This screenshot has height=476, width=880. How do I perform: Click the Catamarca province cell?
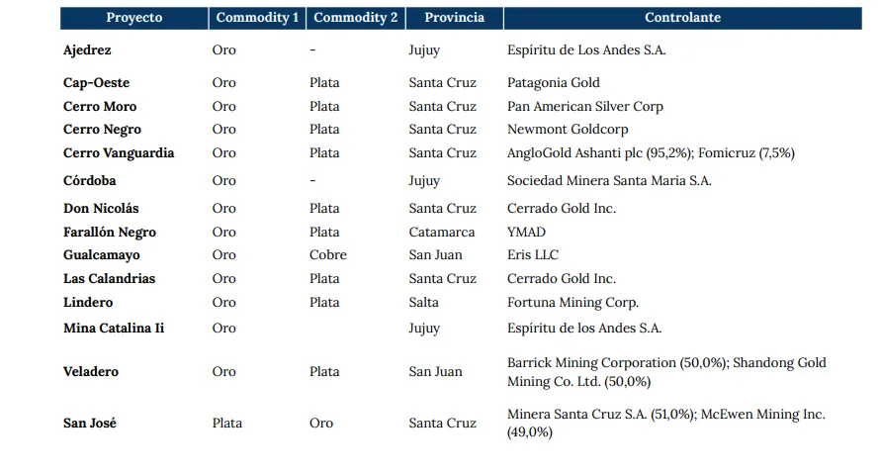click(x=441, y=233)
